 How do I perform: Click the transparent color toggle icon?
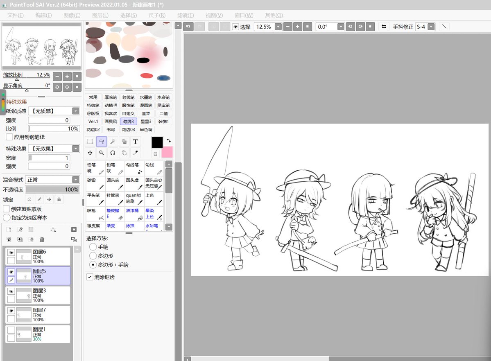point(156,154)
